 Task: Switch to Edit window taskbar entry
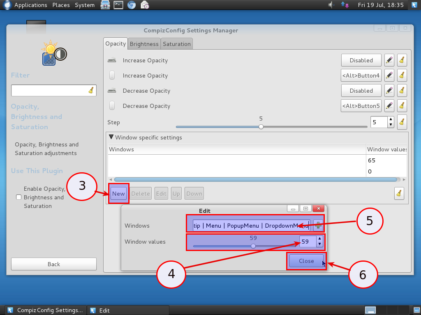pyautogui.click(x=129, y=310)
